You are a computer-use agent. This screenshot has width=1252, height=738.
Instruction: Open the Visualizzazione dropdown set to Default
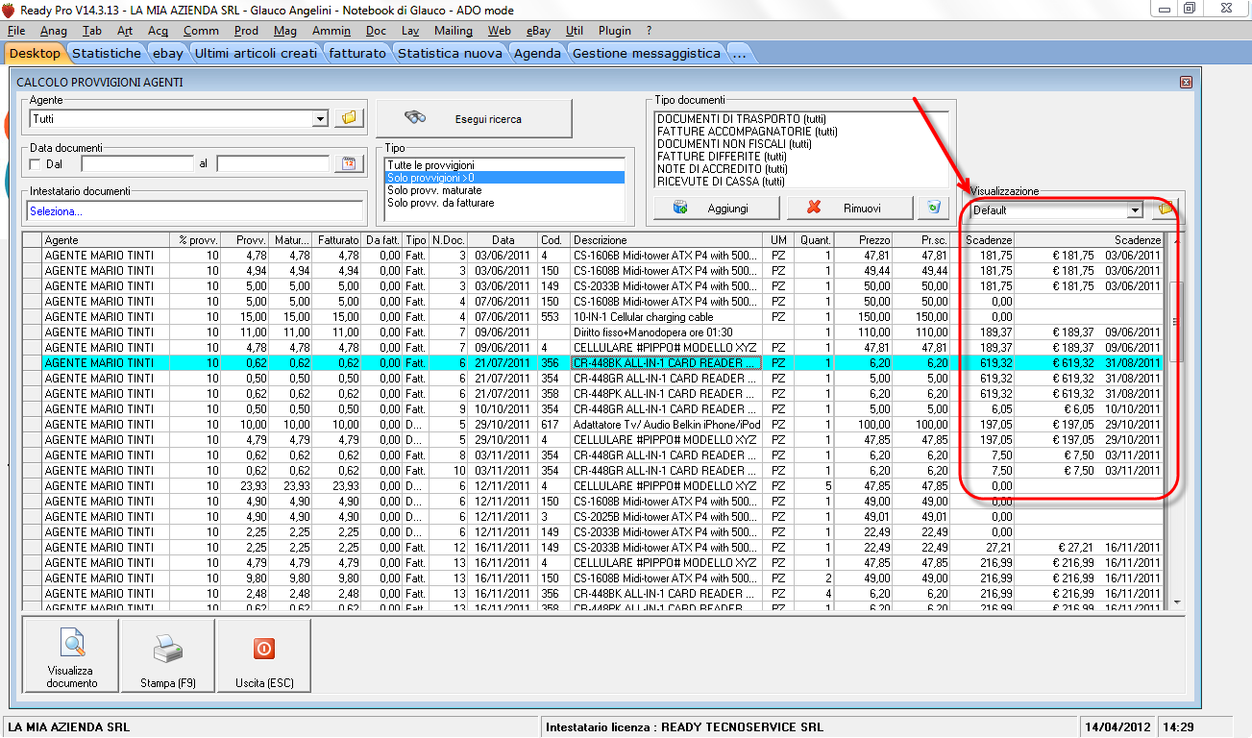pos(1135,210)
